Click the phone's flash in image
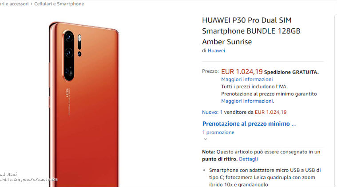The height and width of the screenshot is (187, 337). tap(79, 38)
